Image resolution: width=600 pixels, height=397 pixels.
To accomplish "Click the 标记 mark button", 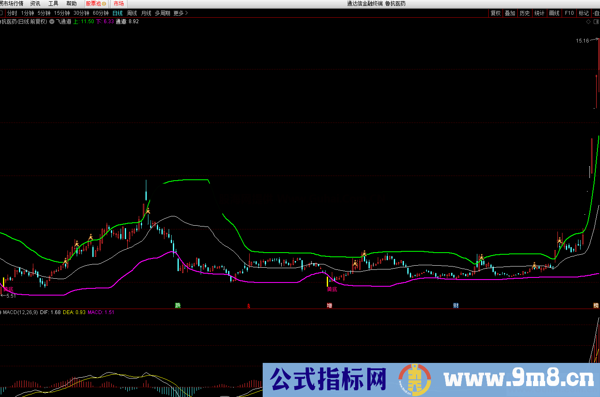I will pyautogui.click(x=584, y=13).
